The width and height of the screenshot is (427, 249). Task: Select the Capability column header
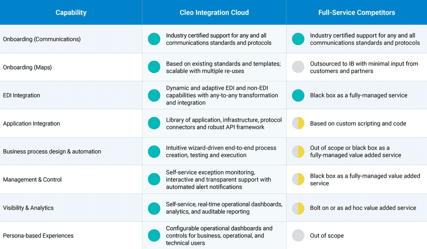click(71, 12)
